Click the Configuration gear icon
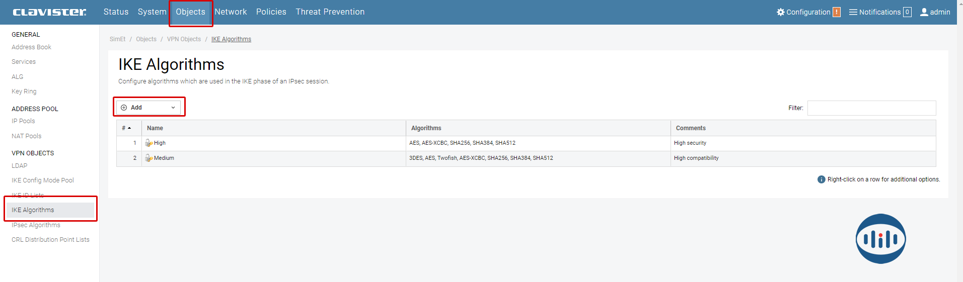This screenshot has width=963, height=282. click(780, 12)
